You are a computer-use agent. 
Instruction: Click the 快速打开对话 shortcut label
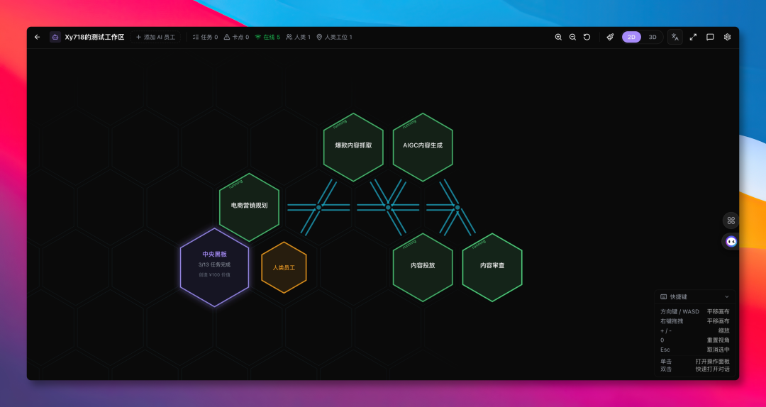coord(713,369)
